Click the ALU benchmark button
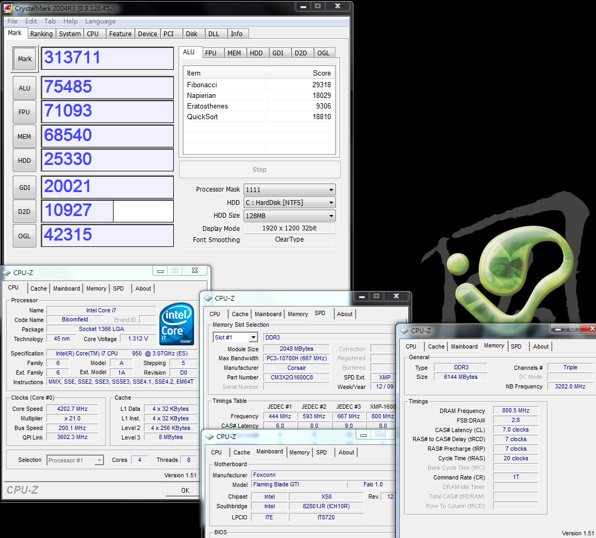This screenshot has height=538, width=596. (25, 88)
